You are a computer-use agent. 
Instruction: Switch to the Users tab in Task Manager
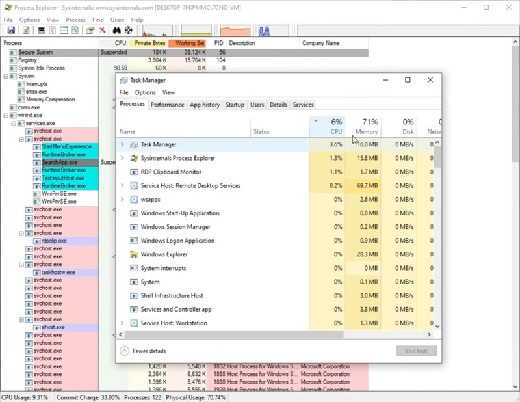257,105
